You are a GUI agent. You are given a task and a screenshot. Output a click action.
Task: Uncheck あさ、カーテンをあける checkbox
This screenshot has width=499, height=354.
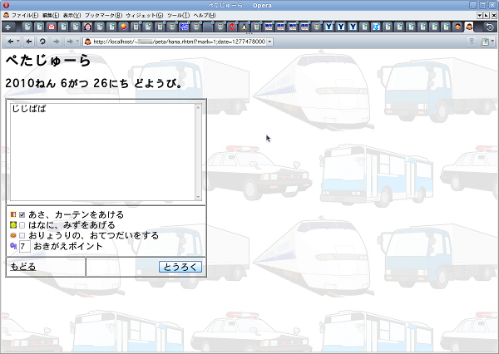coord(22,214)
